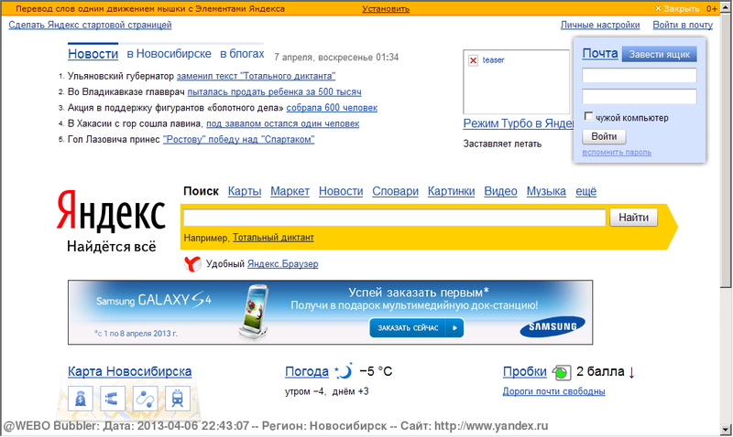Open the Почта heading link
The image size is (733, 437).
[600, 54]
